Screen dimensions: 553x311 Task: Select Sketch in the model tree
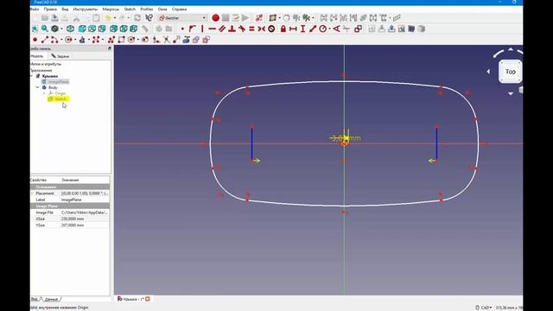(x=58, y=99)
